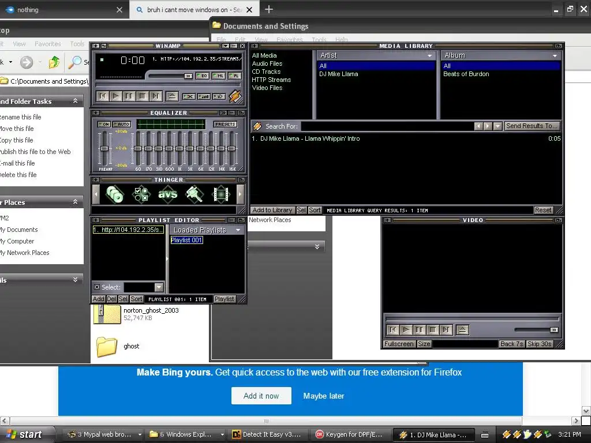Open equalizer PRESETS menu
The width and height of the screenshot is (591, 443).
[x=225, y=124]
